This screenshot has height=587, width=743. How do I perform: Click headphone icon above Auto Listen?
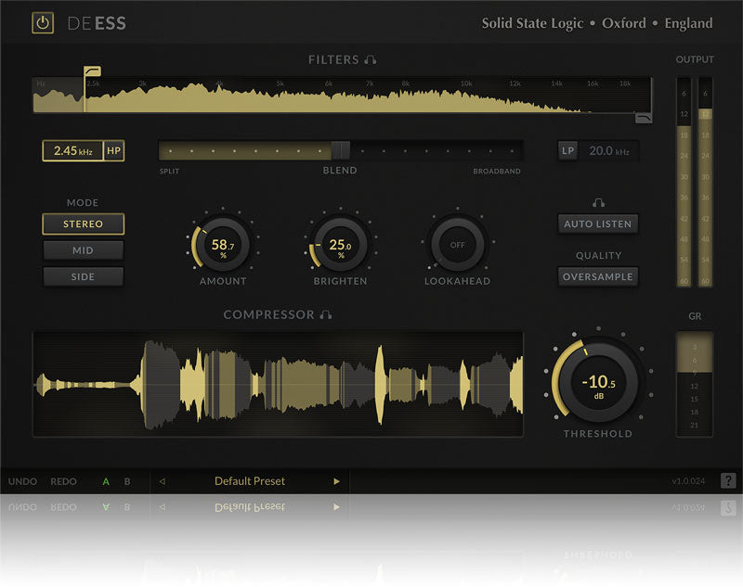coord(598,203)
